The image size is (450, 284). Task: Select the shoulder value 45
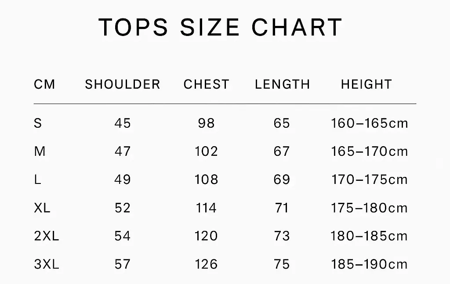click(x=123, y=123)
